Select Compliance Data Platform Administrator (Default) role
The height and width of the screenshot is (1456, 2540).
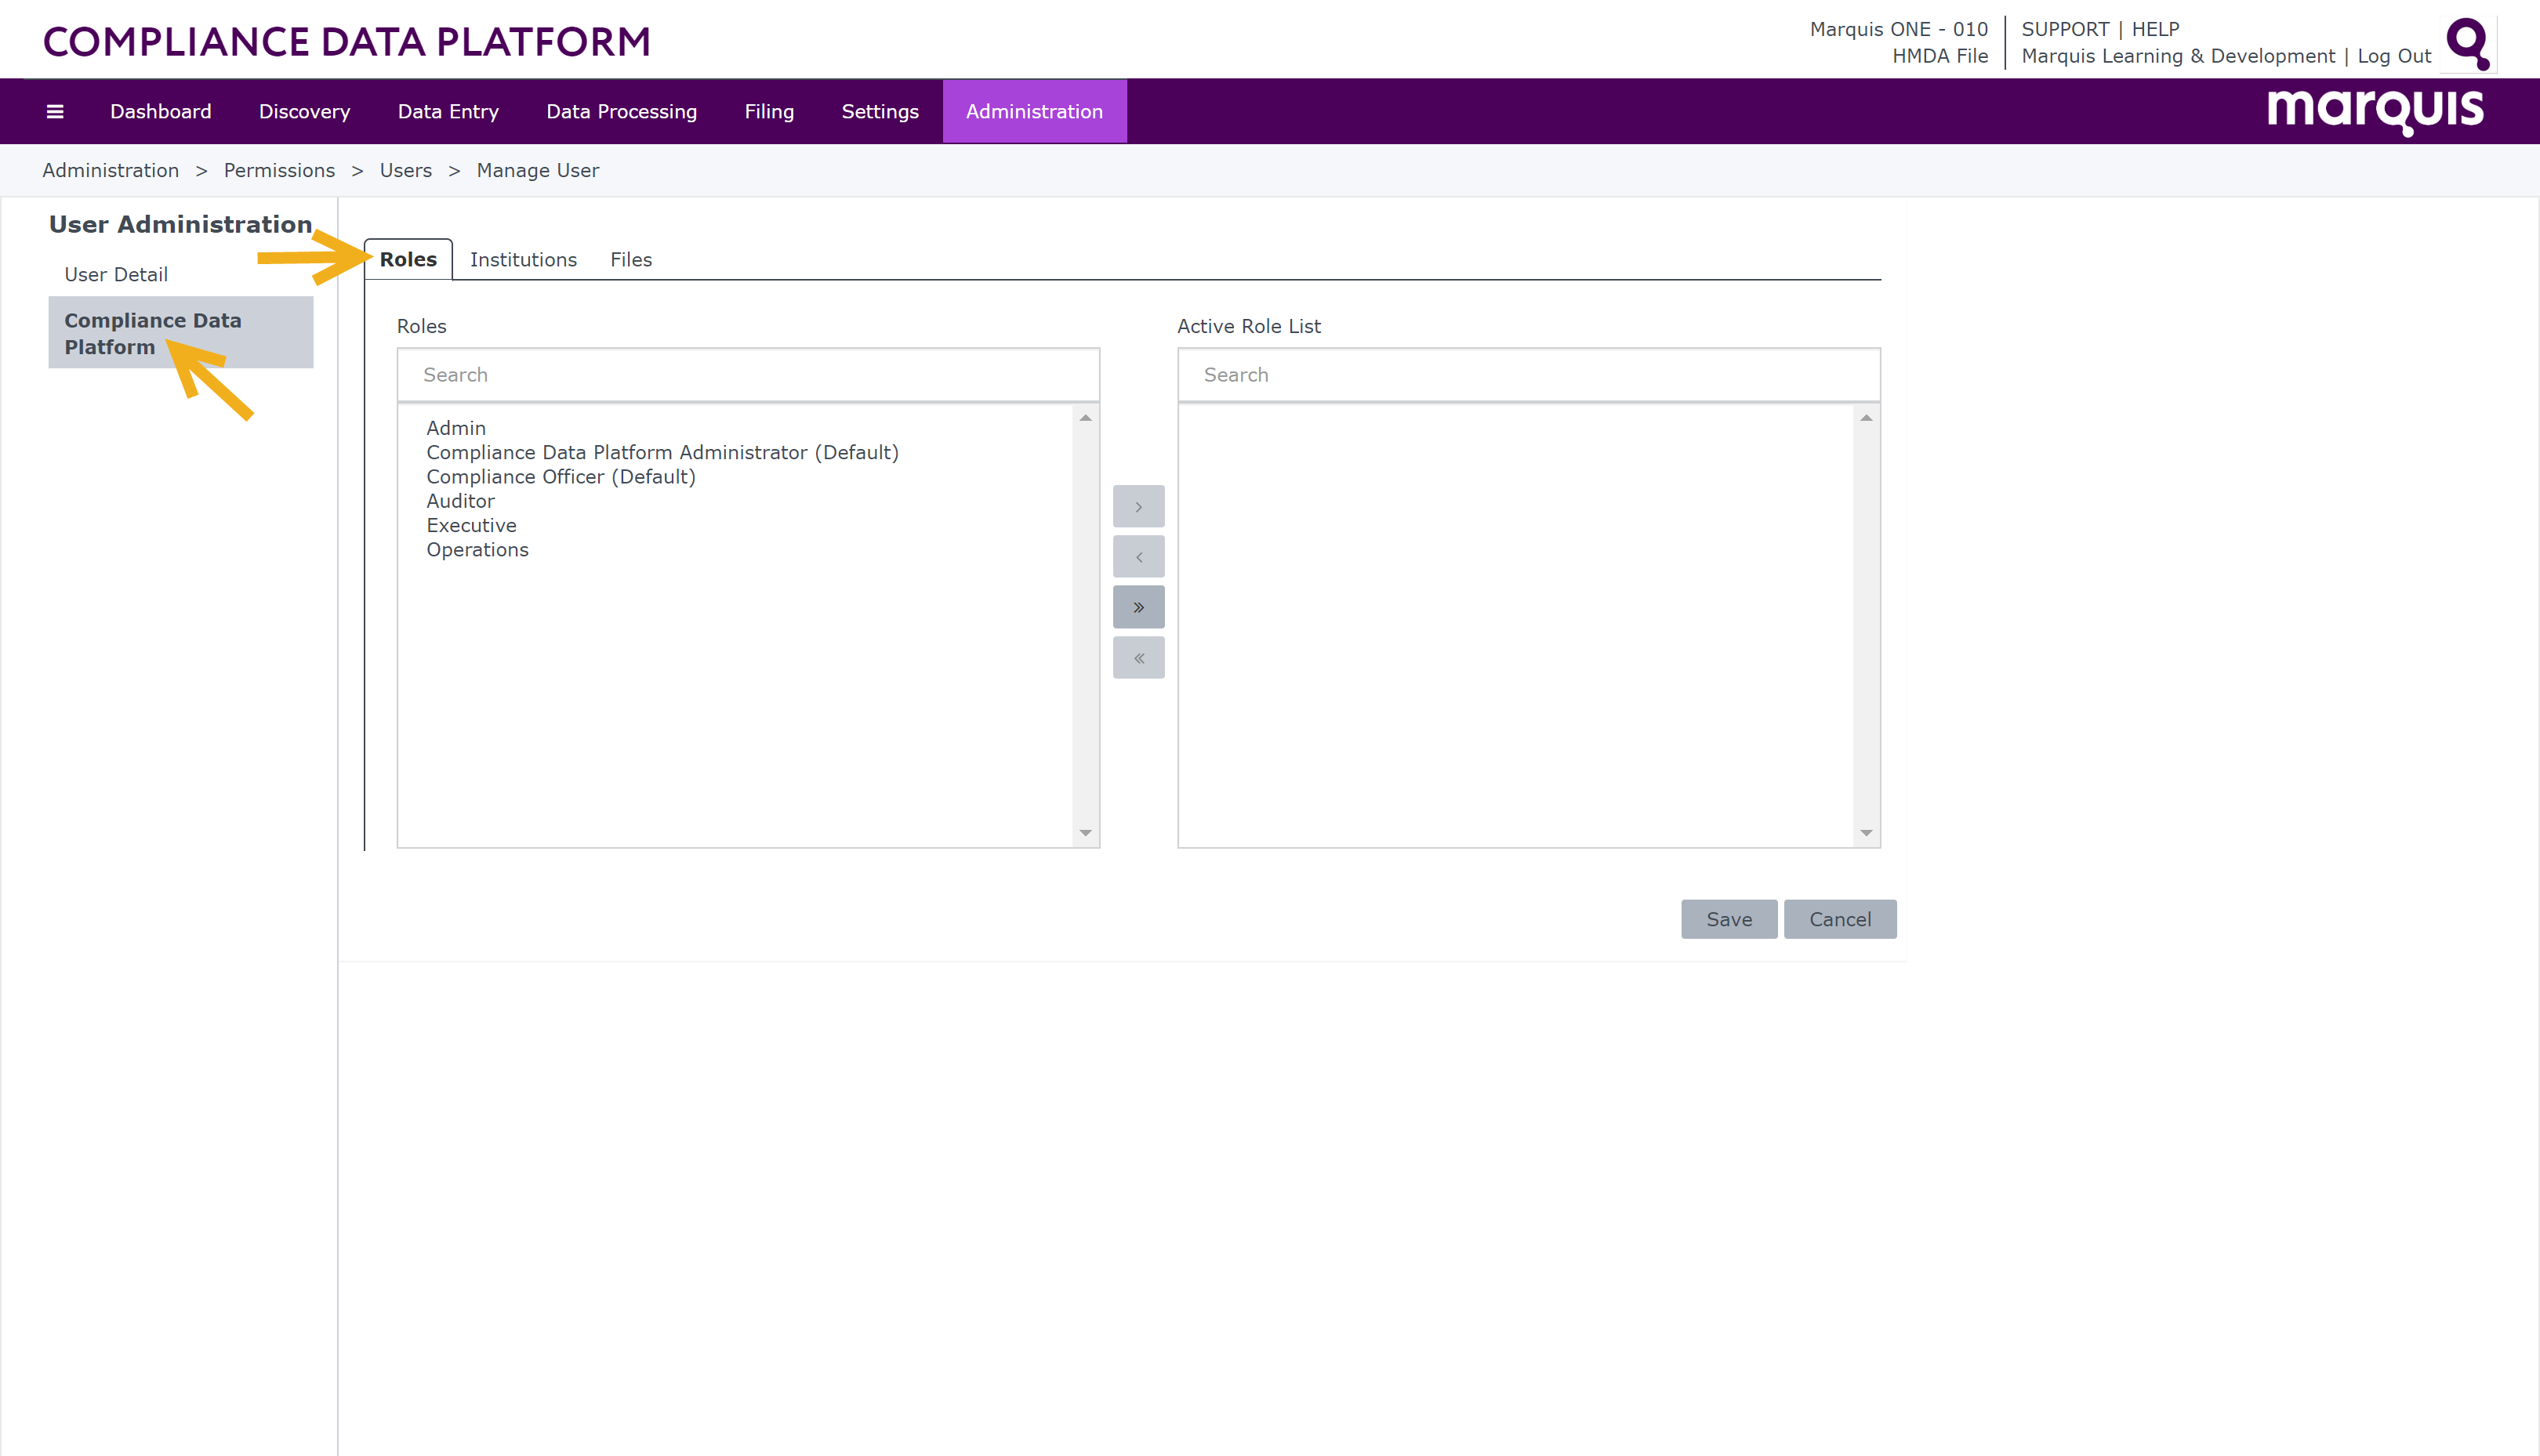point(662,453)
